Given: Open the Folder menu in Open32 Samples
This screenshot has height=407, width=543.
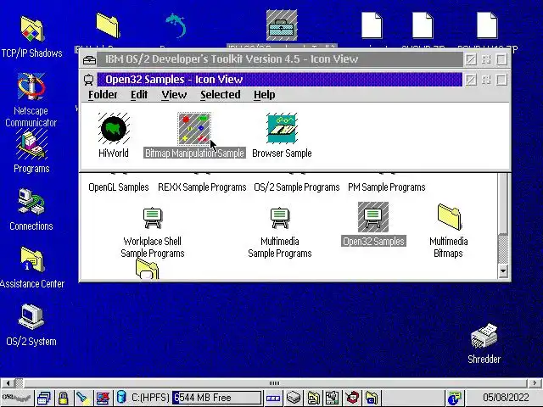Looking at the screenshot, I should point(103,94).
